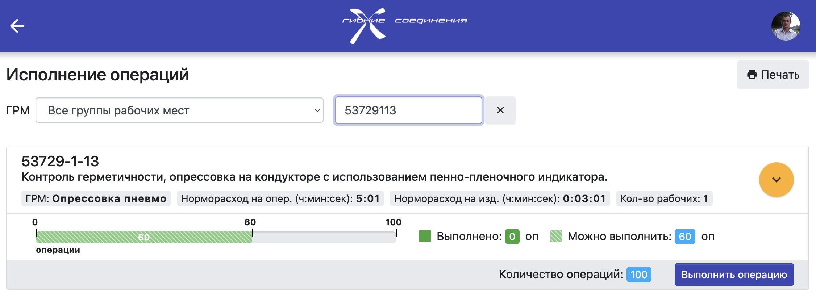Click the back arrow icon
Viewport: 816px width, 297px height.
pyautogui.click(x=17, y=26)
